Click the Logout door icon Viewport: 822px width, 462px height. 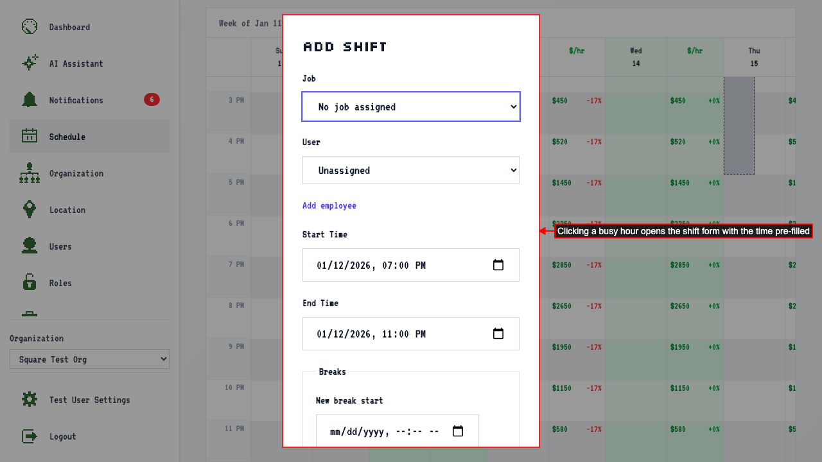point(30,436)
